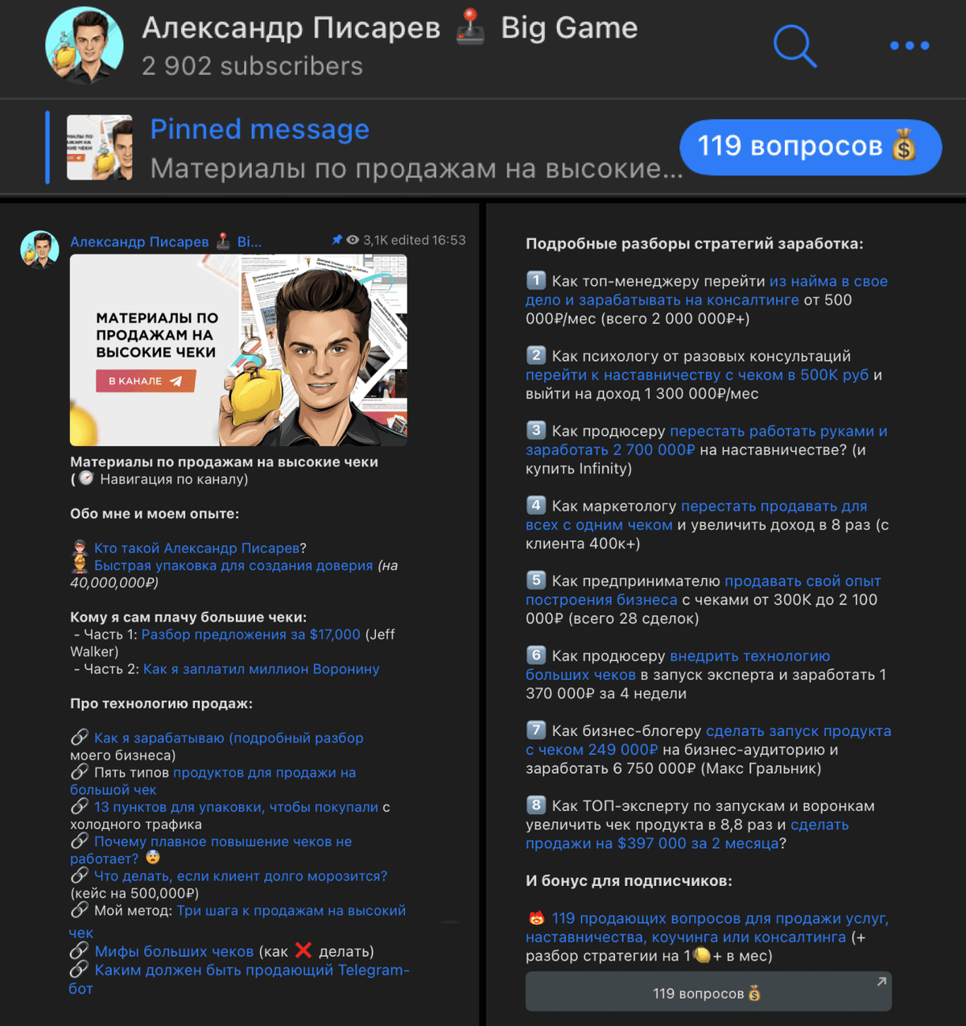This screenshot has height=1026, width=966.
Task: Open the pinned message thumbnail preview
Action: (x=99, y=147)
